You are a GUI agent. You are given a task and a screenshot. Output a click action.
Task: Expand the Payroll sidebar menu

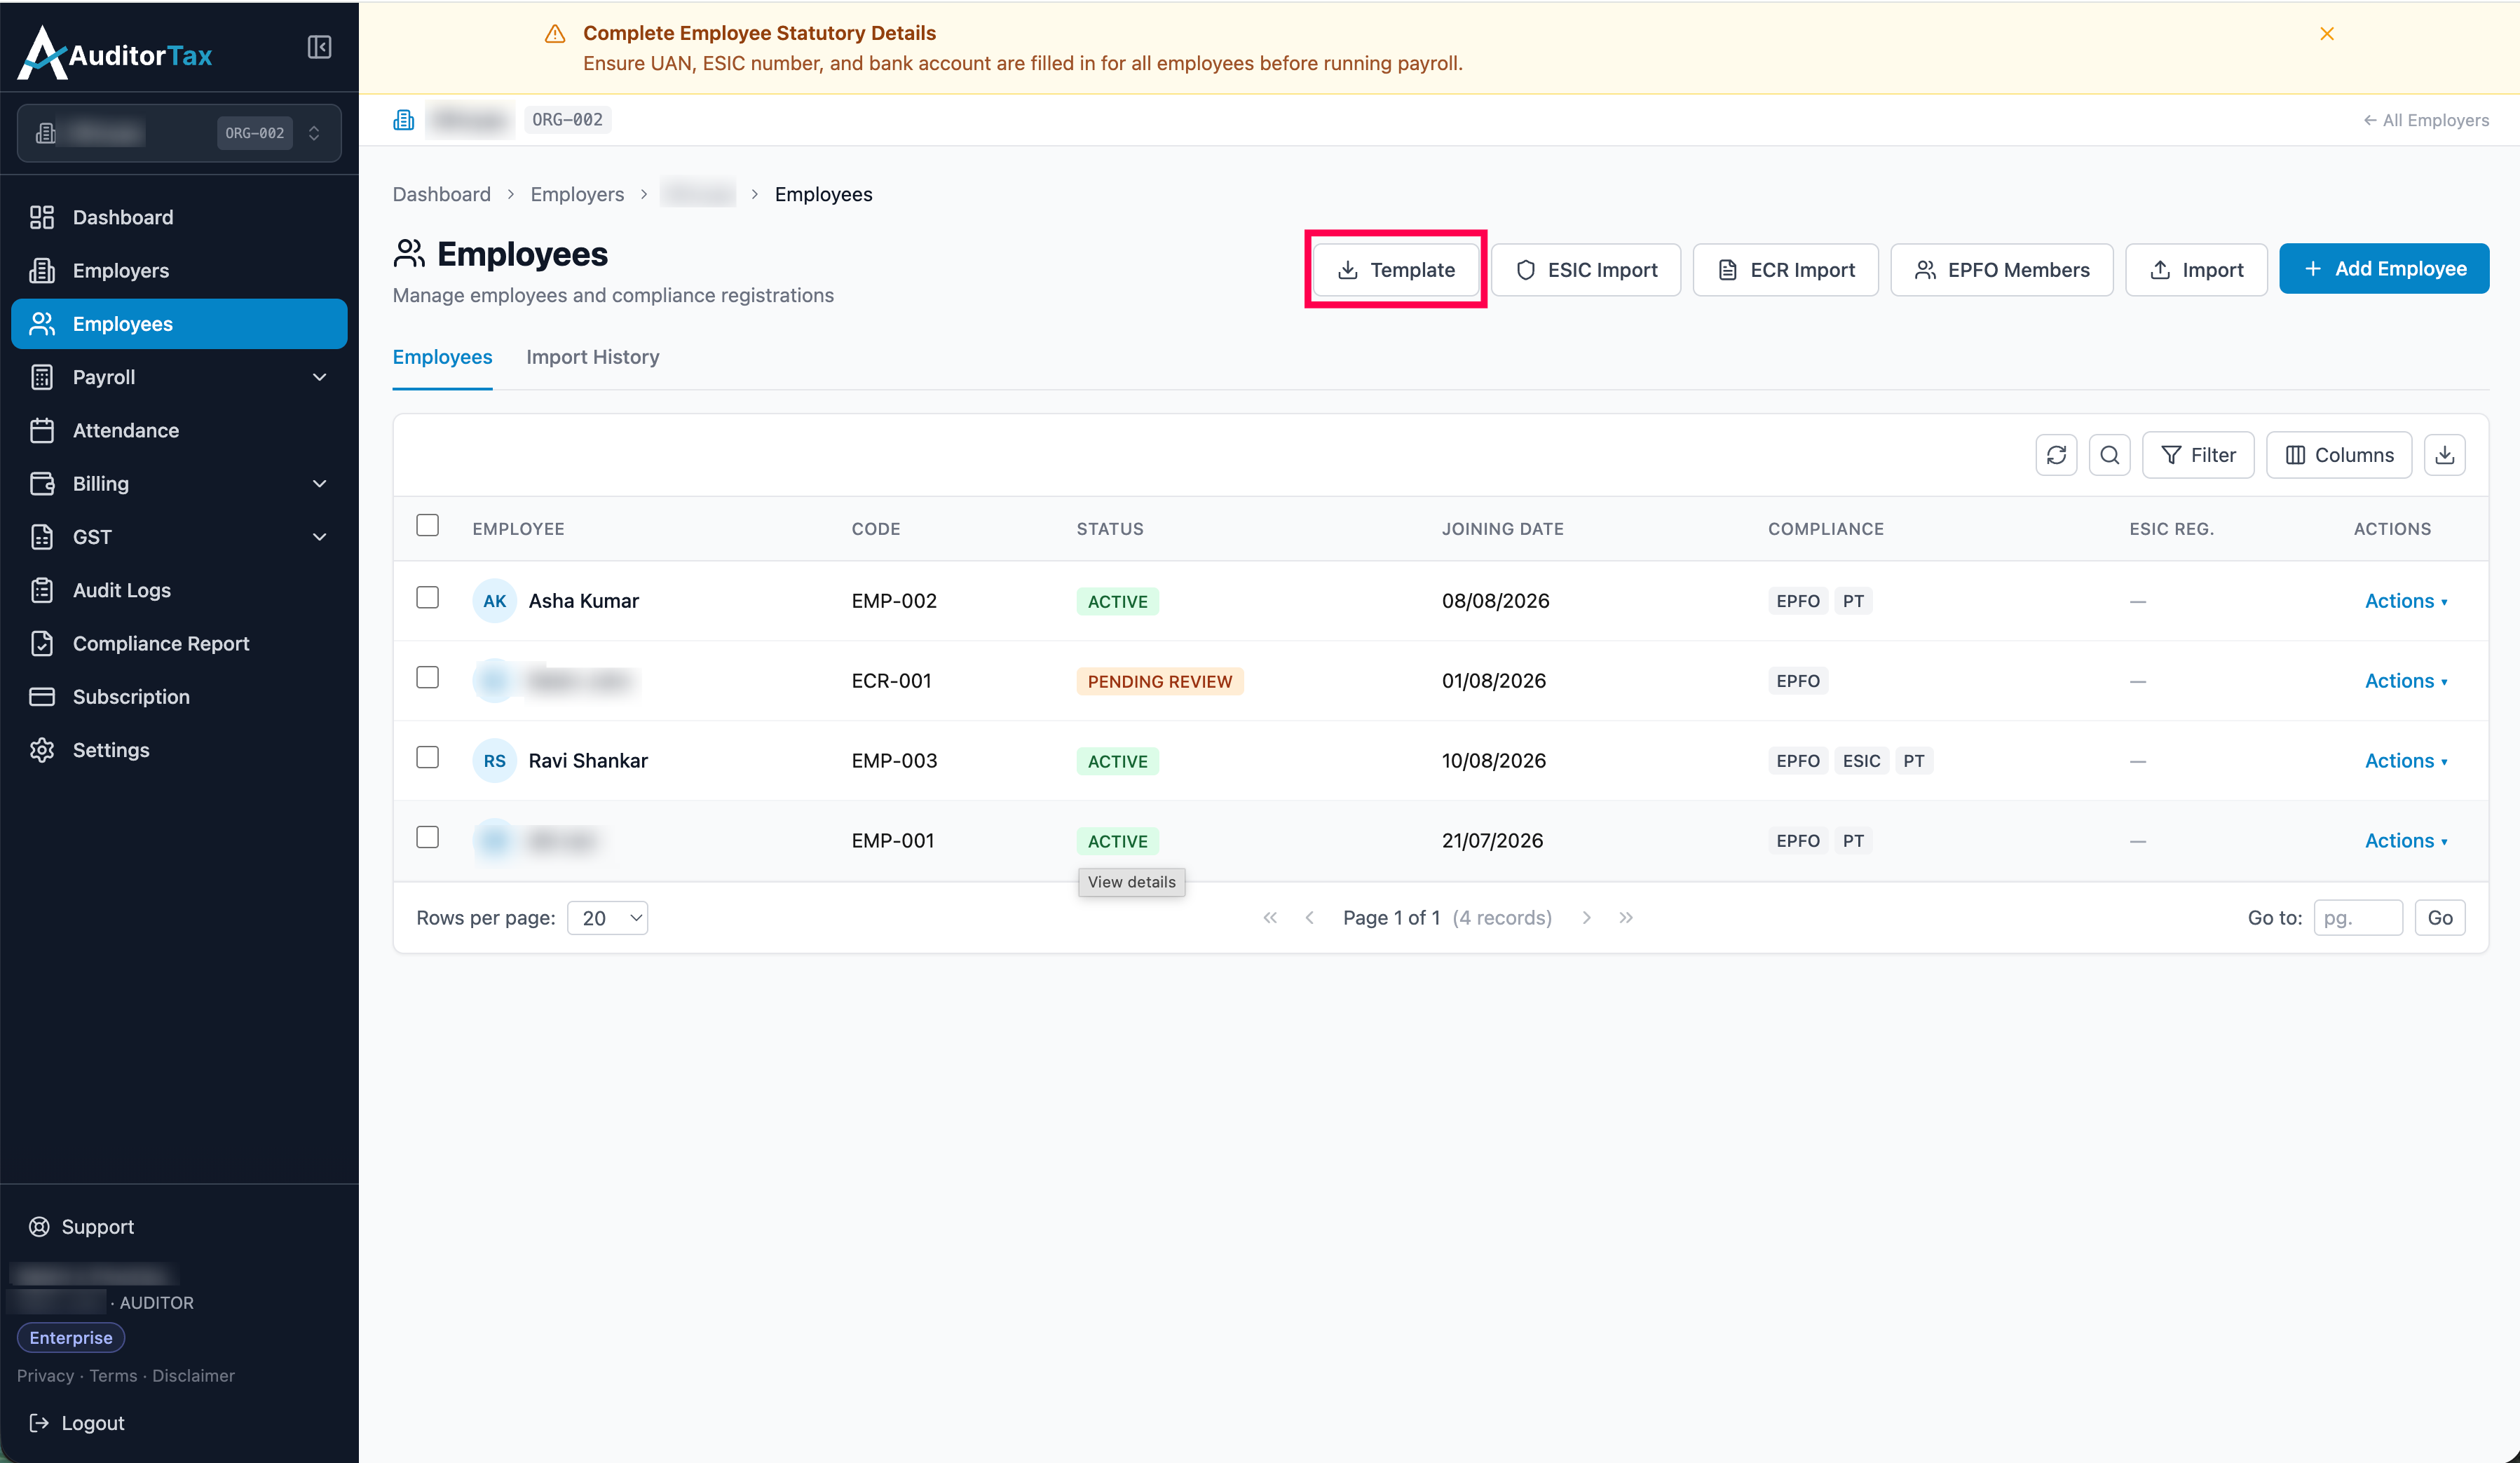point(179,377)
